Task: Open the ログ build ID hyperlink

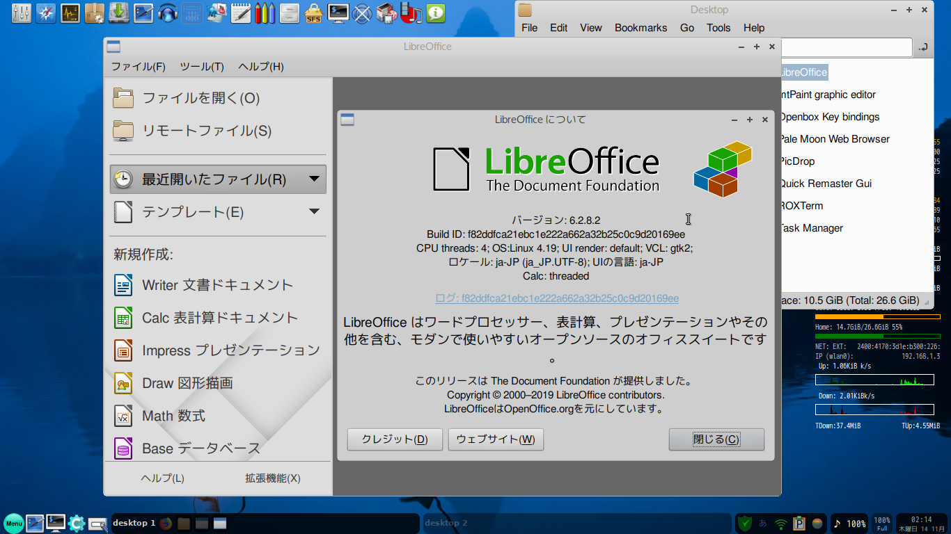Action: click(x=557, y=298)
